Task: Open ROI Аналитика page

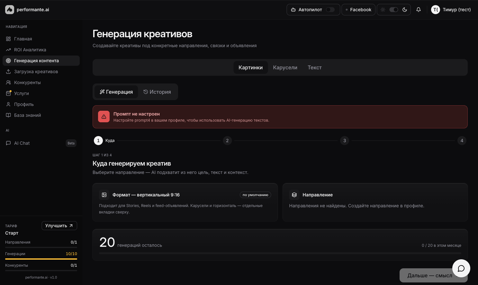Action: click(41, 50)
